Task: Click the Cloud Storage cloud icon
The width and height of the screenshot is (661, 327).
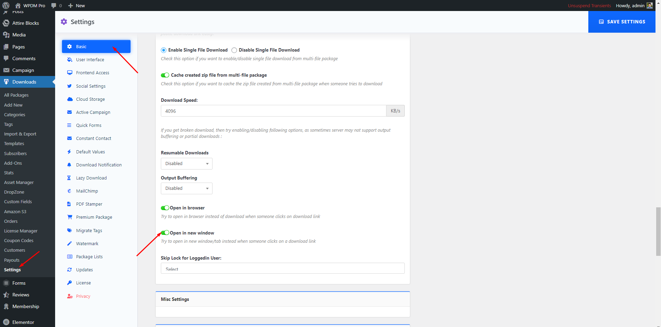Action: (x=70, y=99)
